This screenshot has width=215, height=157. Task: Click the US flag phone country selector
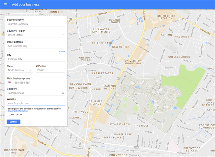(10, 82)
